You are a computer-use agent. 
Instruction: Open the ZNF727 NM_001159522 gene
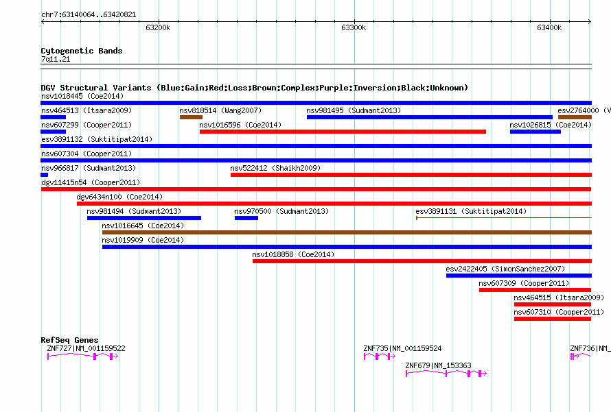[x=82, y=356]
